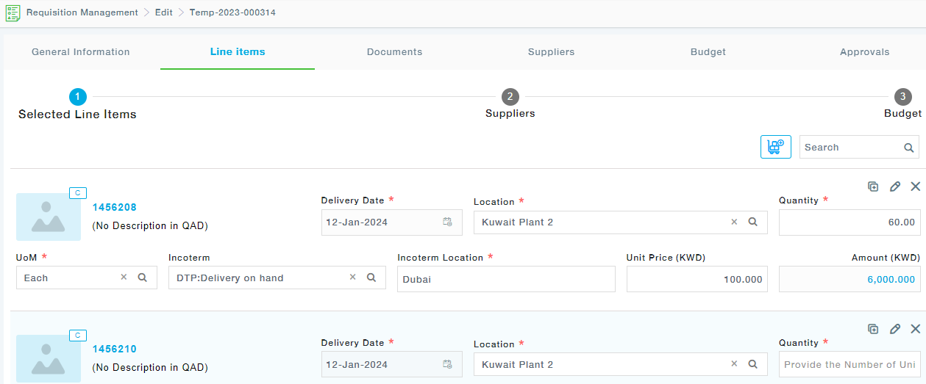Click the Requisition Management module icon

(x=13, y=12)
